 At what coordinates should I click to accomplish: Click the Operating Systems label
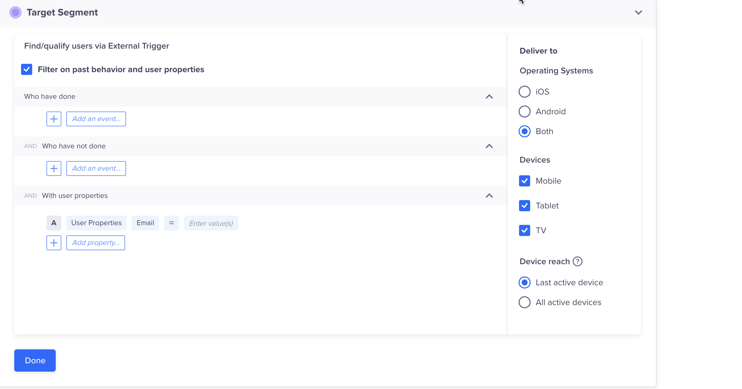[x=556, y=71]
